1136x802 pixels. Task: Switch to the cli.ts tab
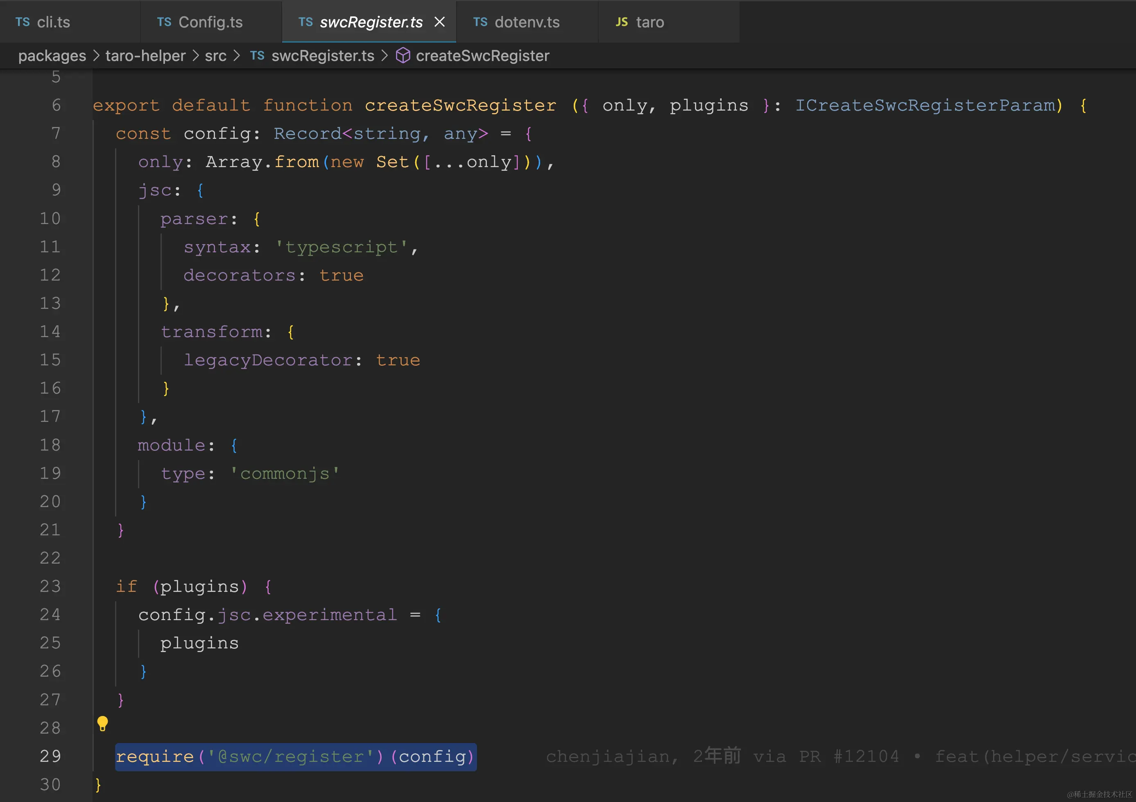[53, 22]
